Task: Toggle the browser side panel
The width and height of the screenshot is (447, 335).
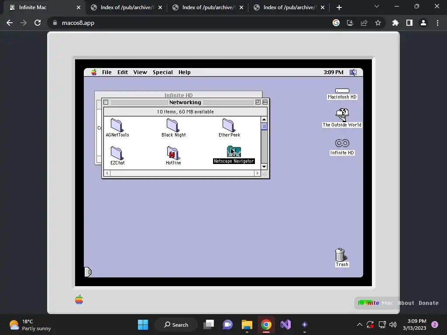Action: 409,23
